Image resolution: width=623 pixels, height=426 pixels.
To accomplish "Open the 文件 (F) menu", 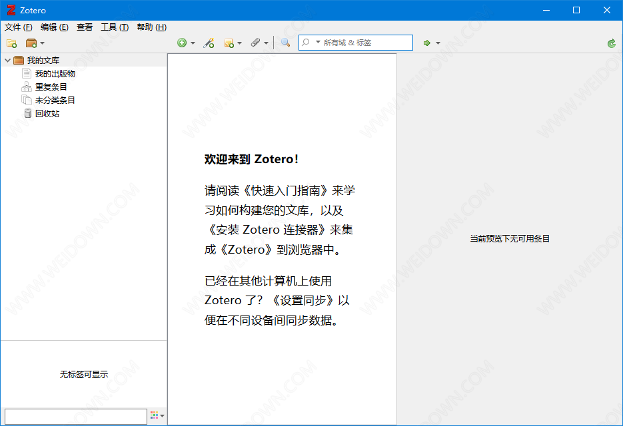I will 18,27.
